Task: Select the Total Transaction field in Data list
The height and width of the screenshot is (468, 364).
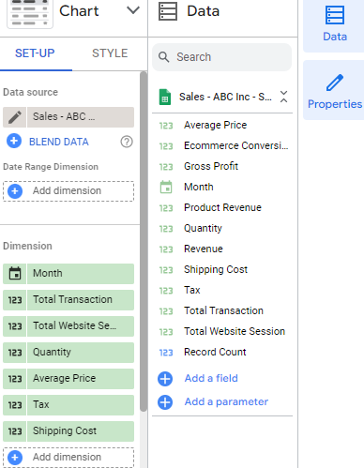Action: click(x=222, y=310)
